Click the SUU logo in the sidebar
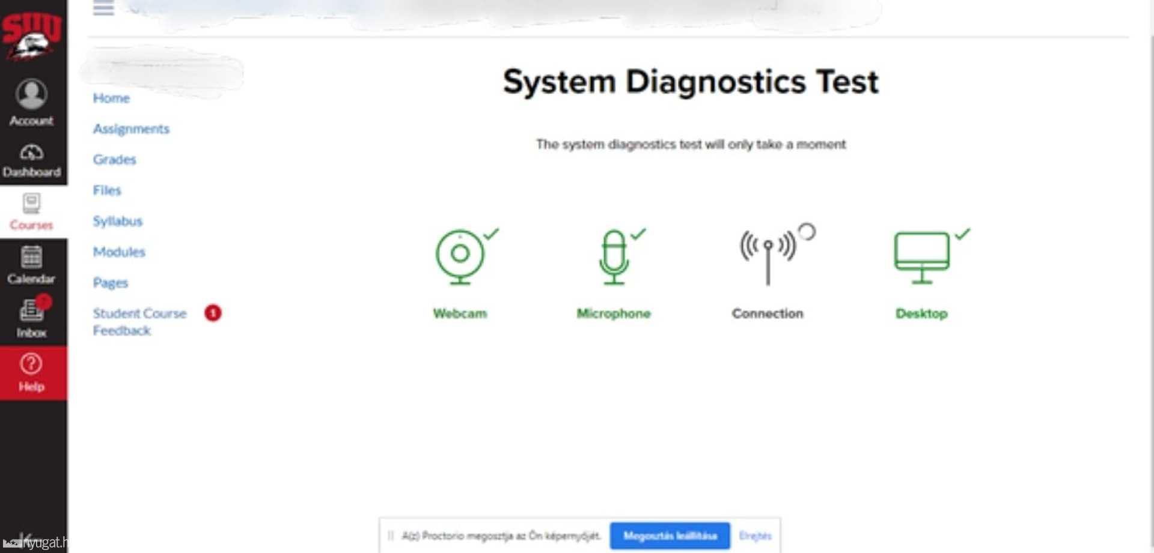This screenshot has width=1154, height=553. click(x=31, y=36)
